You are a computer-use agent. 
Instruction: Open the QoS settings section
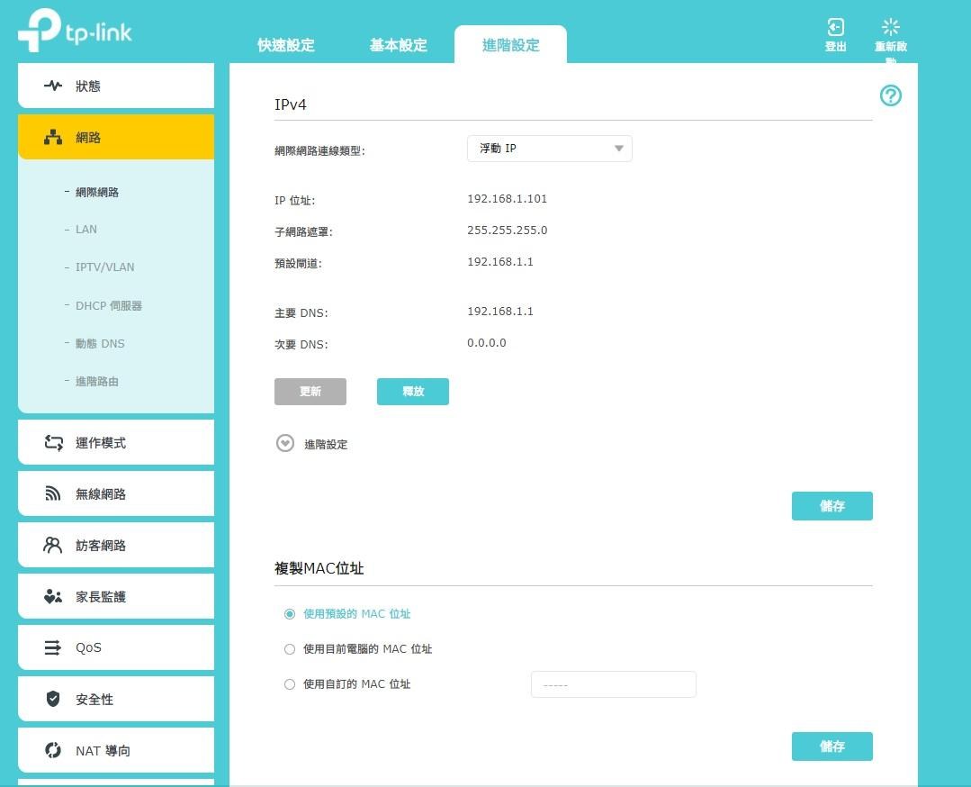(88, 647)
